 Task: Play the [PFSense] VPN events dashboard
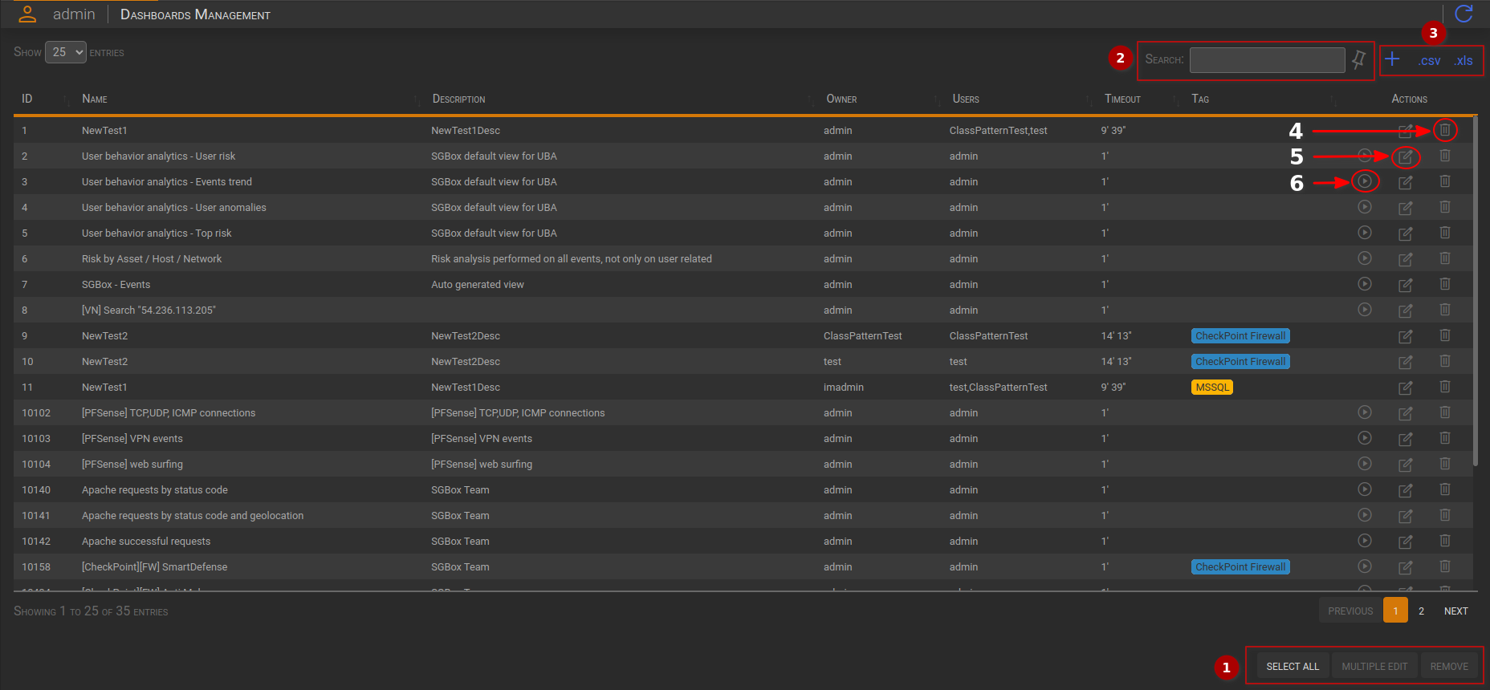point(1365,438)
